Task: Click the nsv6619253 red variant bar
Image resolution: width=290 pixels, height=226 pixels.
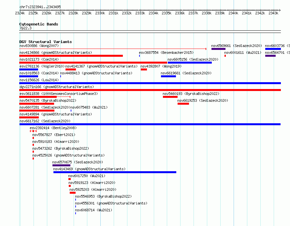Action: tap(183, 104)
